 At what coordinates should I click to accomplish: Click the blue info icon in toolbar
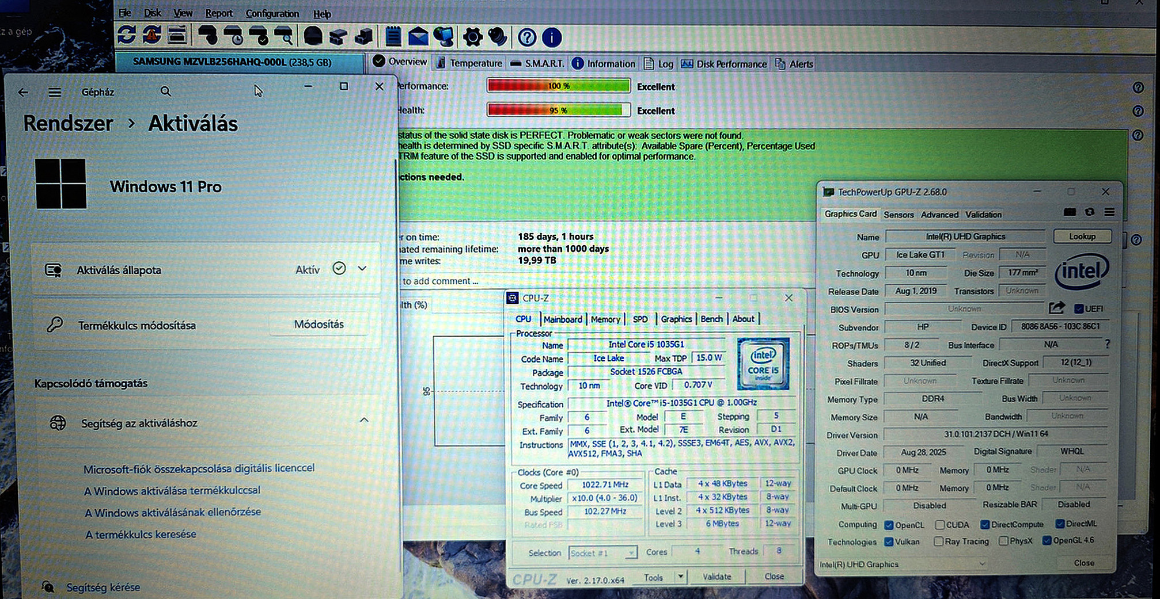pos(552,38)
